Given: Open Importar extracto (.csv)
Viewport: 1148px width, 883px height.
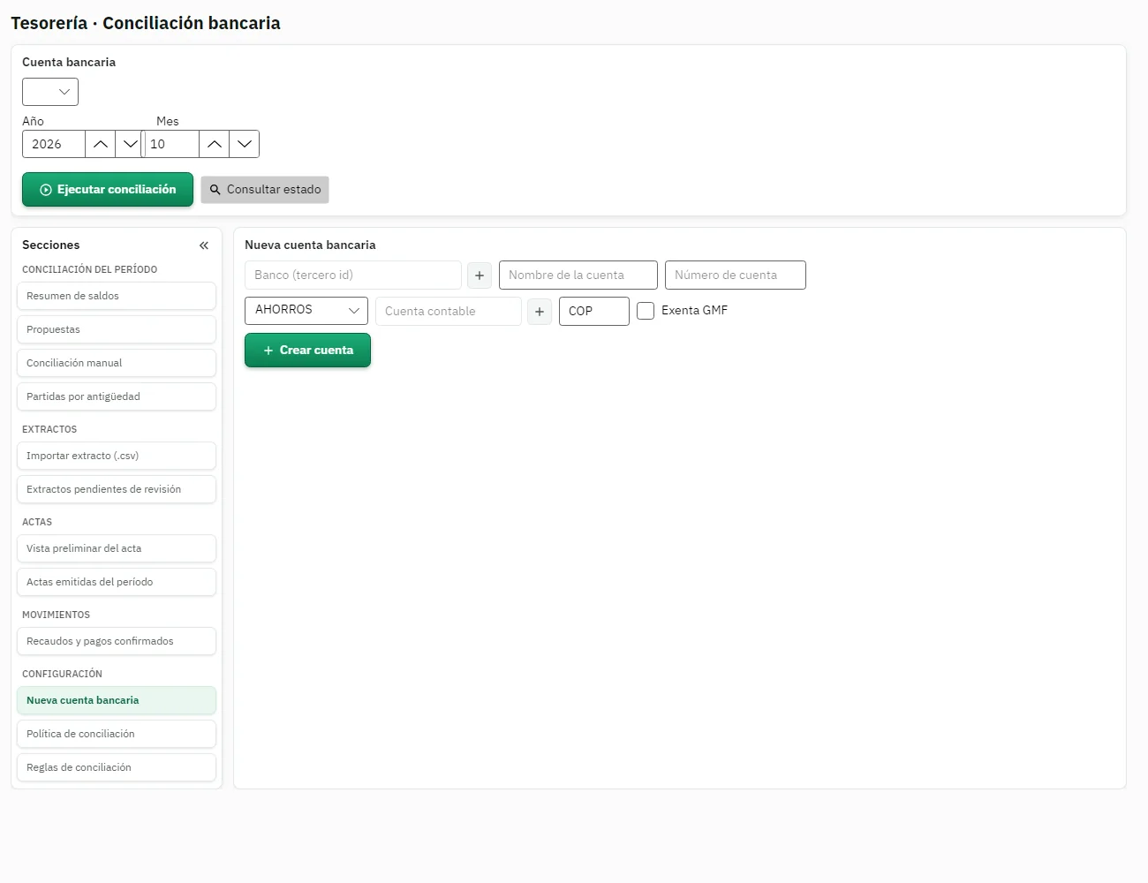Looking at the screenshot, I should [x=117, y=456].
